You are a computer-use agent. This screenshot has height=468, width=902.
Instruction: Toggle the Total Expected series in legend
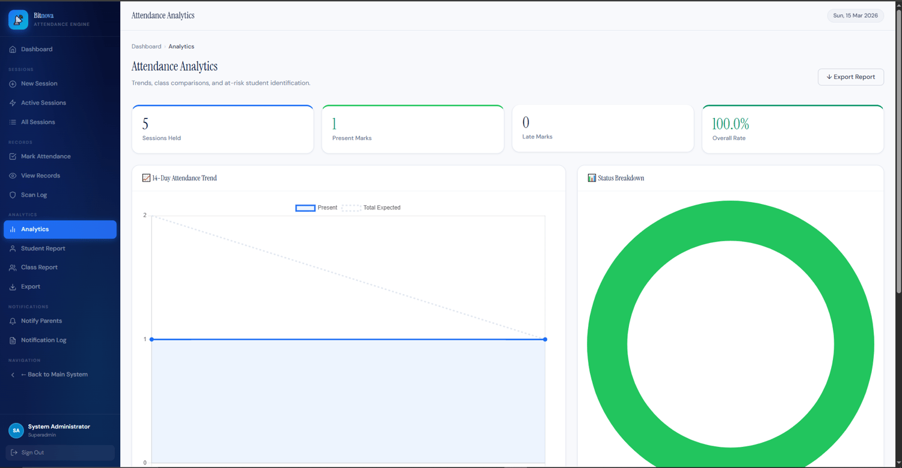point(371,208)
